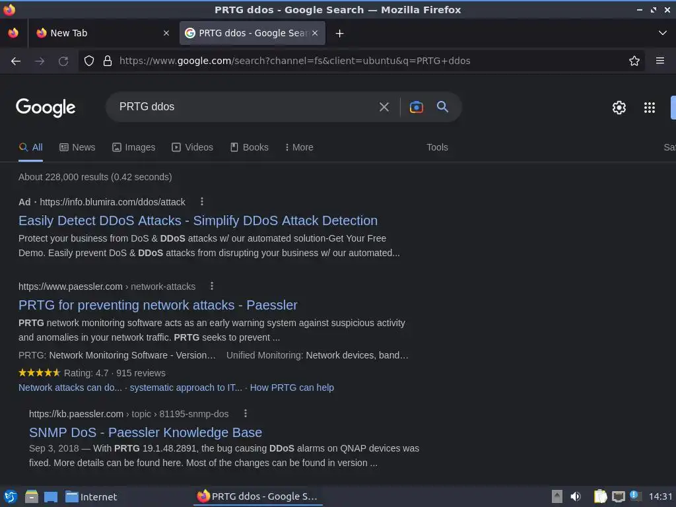
Task: Follow the How PRTG can help link
Action: coord(292,388)
